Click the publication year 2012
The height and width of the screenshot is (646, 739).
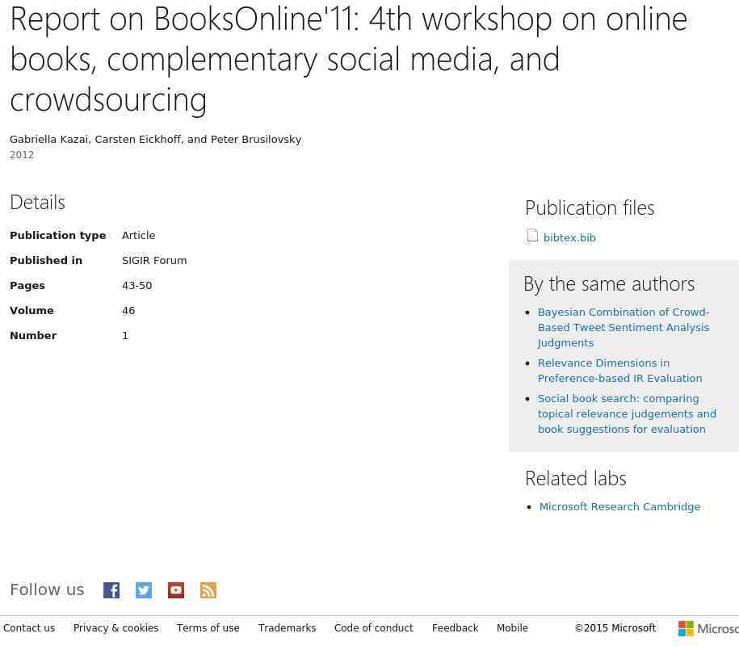22,154
